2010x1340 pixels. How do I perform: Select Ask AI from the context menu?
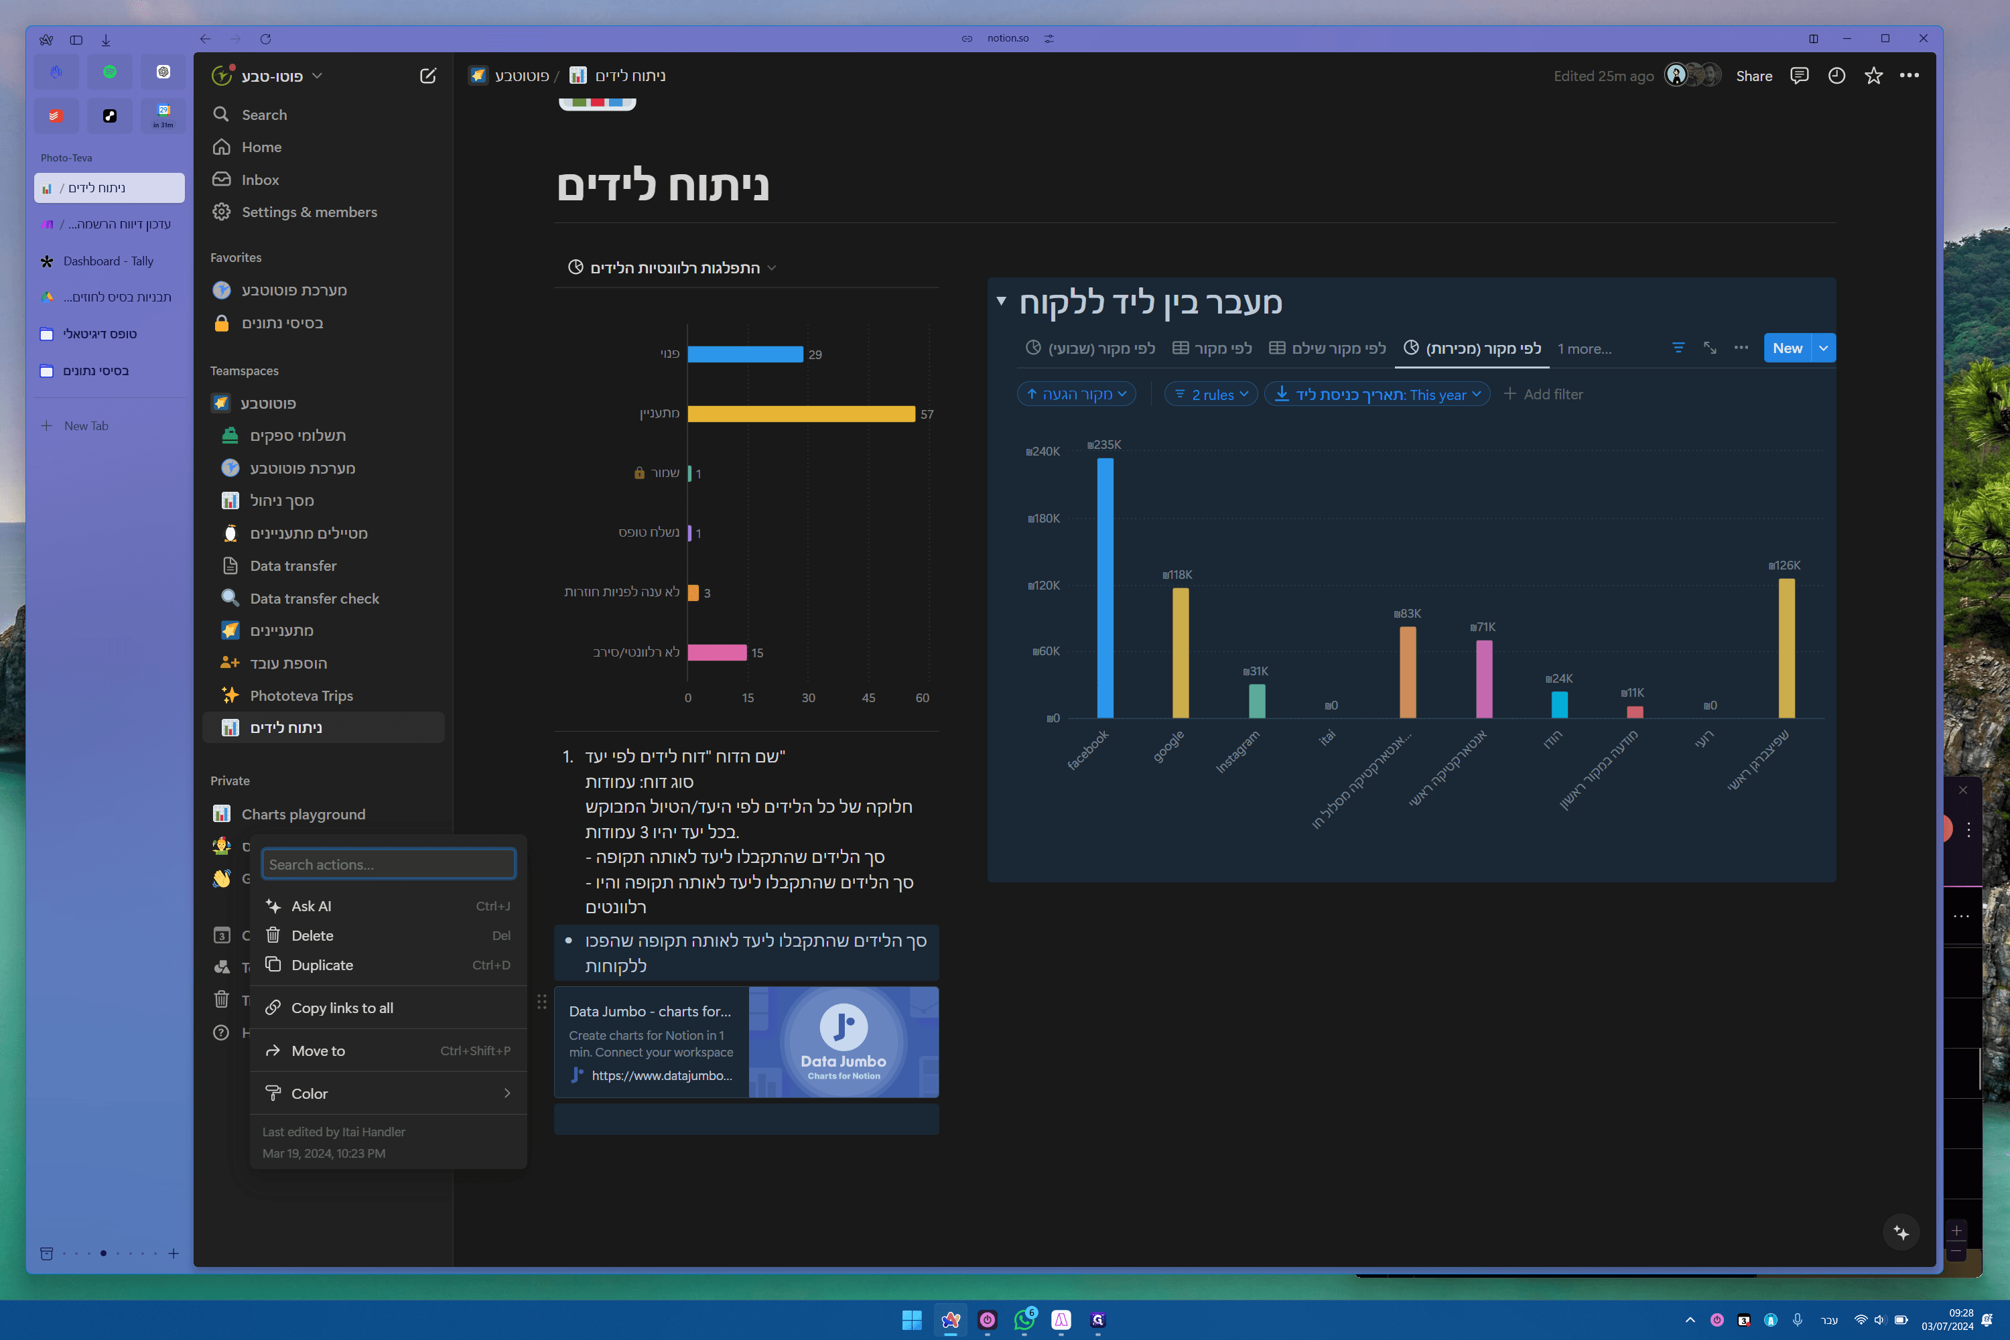(x=389, y=906)
